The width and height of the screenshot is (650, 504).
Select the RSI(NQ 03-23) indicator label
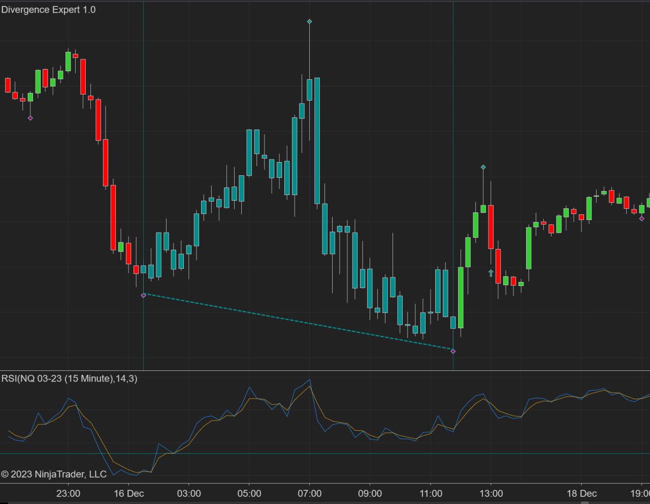point(69,379)
